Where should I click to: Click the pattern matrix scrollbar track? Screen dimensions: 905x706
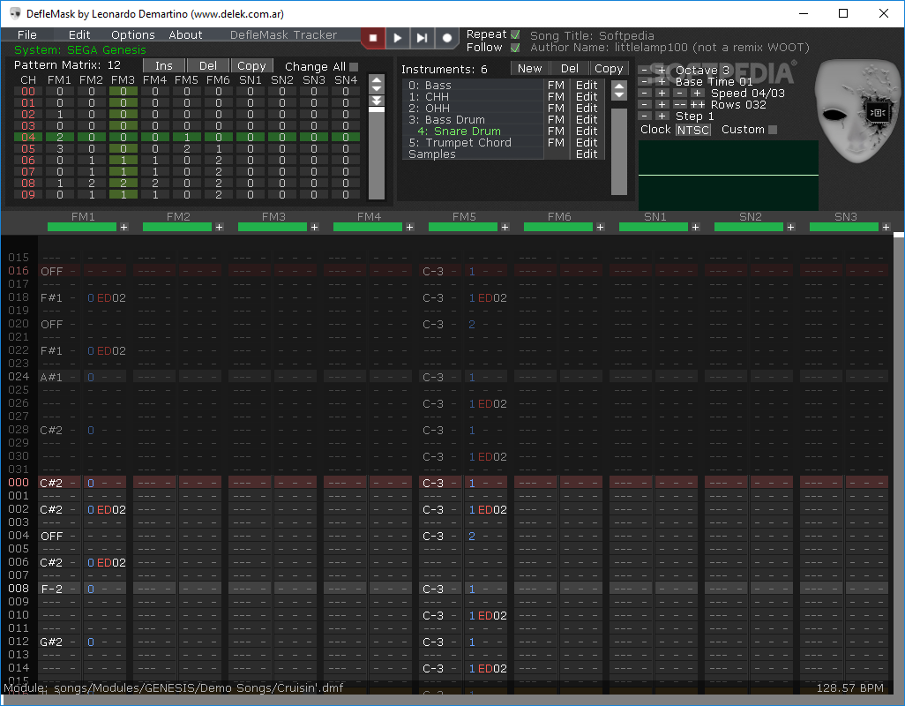[377, 153]
